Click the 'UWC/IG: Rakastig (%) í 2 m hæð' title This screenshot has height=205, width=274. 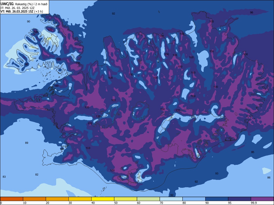[24, 4]
